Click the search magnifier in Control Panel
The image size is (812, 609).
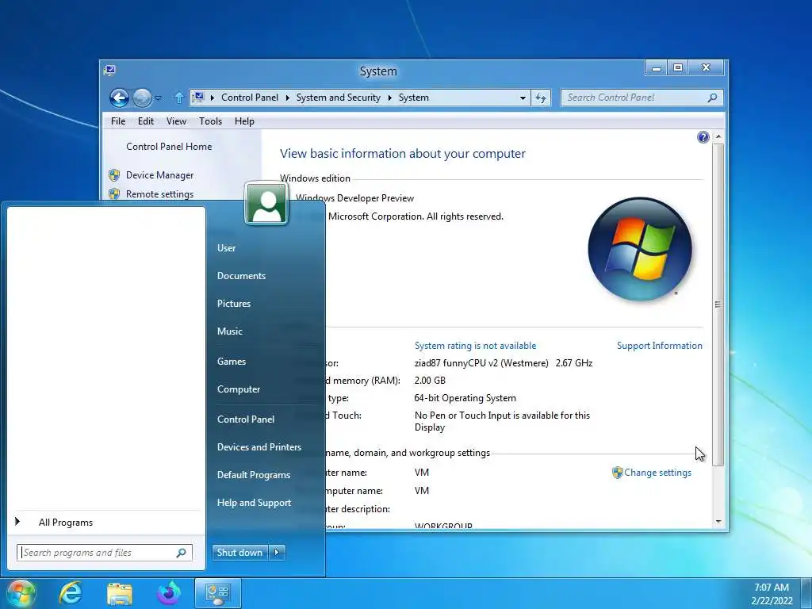pos(713,98)
